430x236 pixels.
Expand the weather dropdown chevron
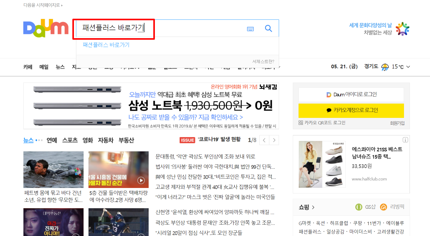[408, 67]
